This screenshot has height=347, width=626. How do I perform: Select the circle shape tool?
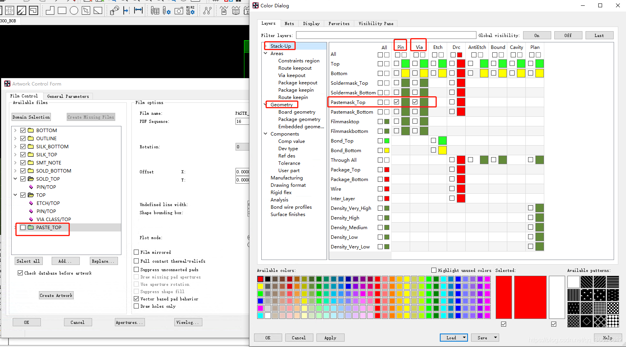[x=74, y=10]
